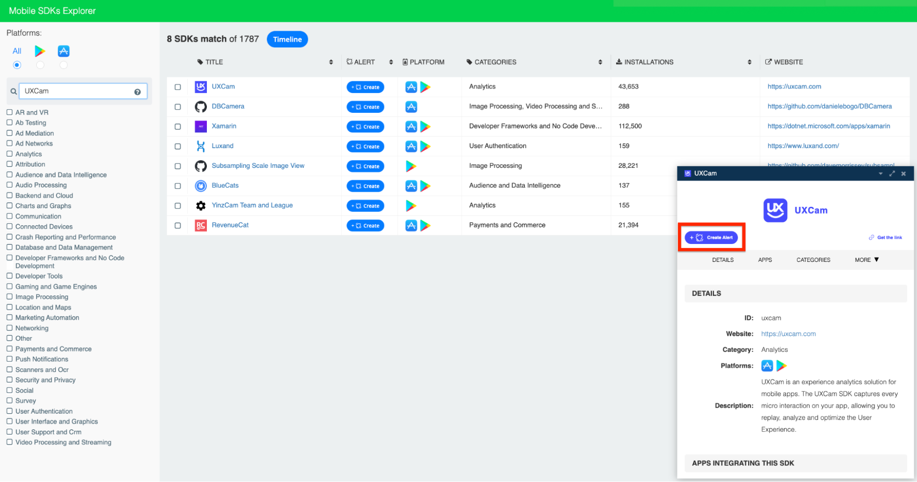Click Google Play icon in RevenueCat row
917x482 pixels.
click(x=425, y=225)
